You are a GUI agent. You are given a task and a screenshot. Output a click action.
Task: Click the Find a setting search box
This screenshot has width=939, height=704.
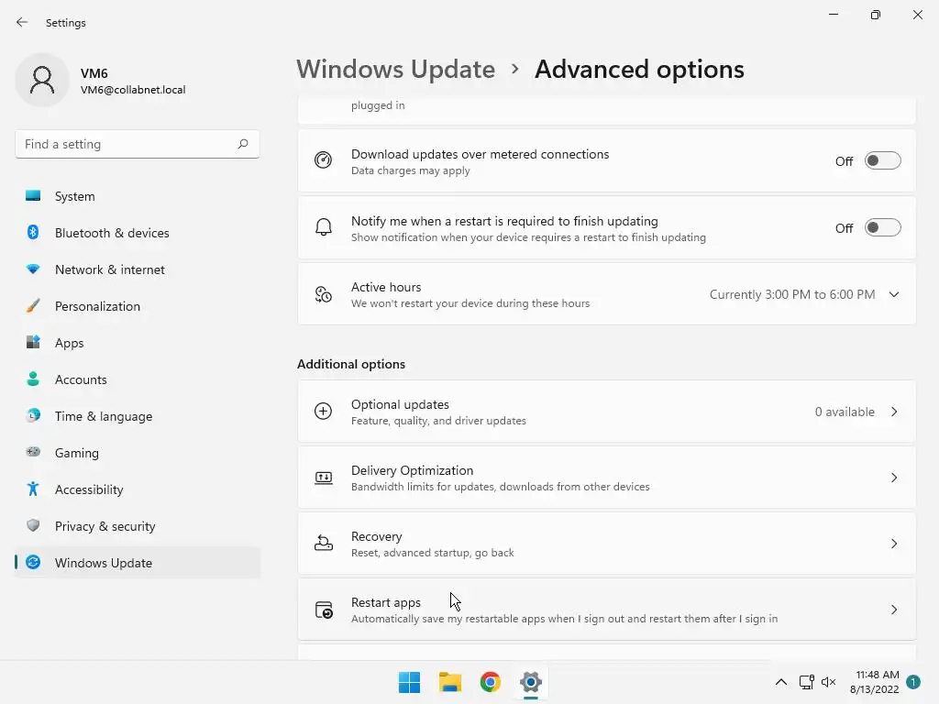pyautogui.click(x=138, y=144)
